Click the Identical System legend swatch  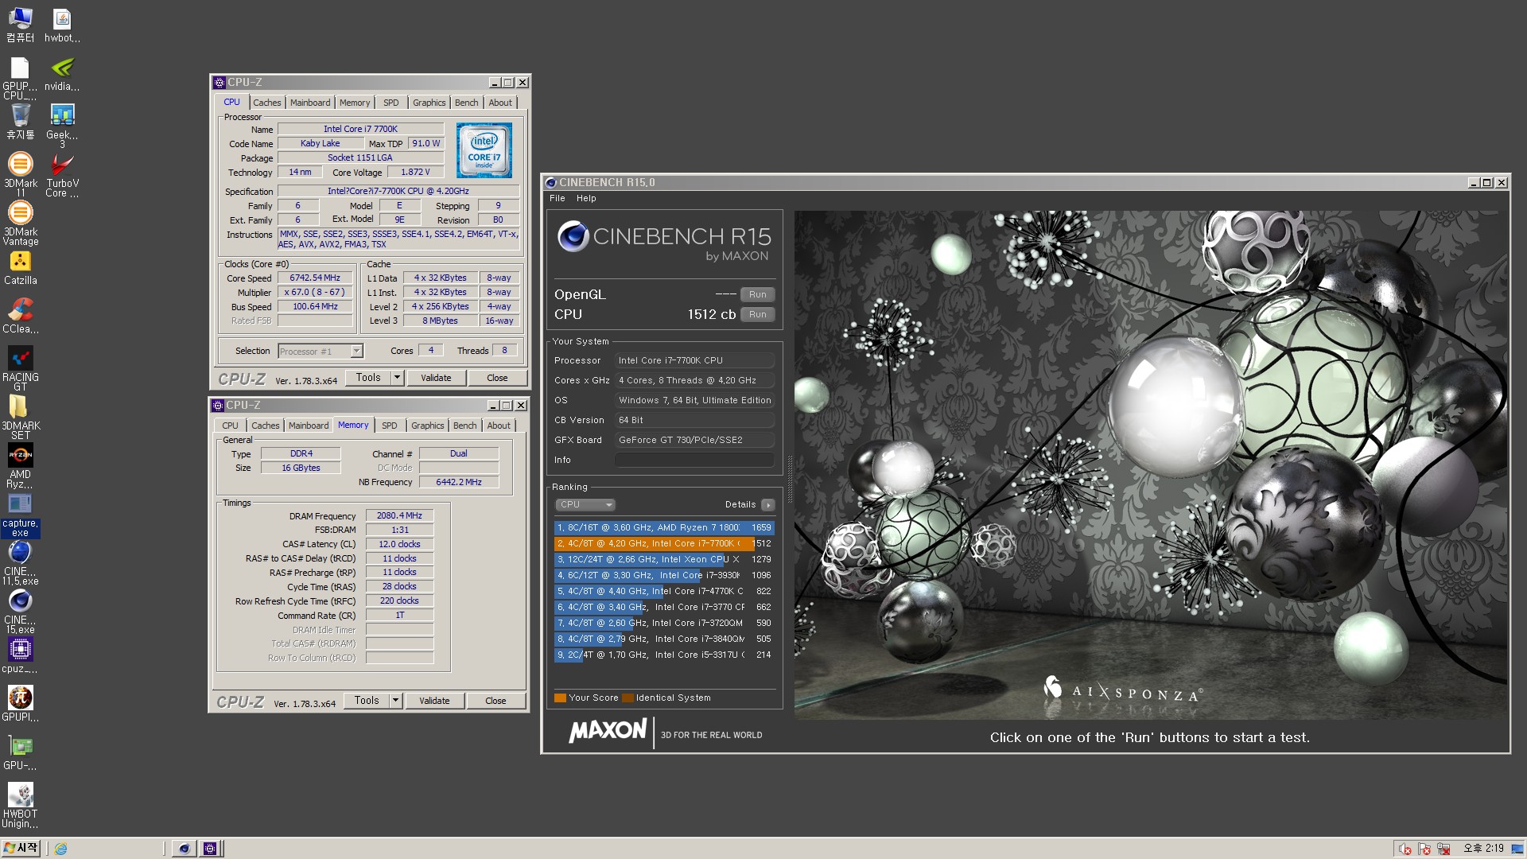pyautogui.click(x=628, y=698)
